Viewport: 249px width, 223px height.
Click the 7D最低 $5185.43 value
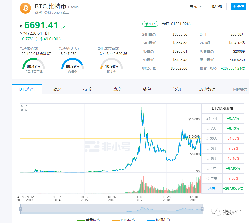[180, 60]
